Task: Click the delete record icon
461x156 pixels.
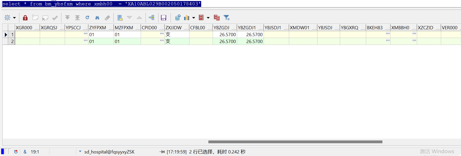Action: coord(45,18)
